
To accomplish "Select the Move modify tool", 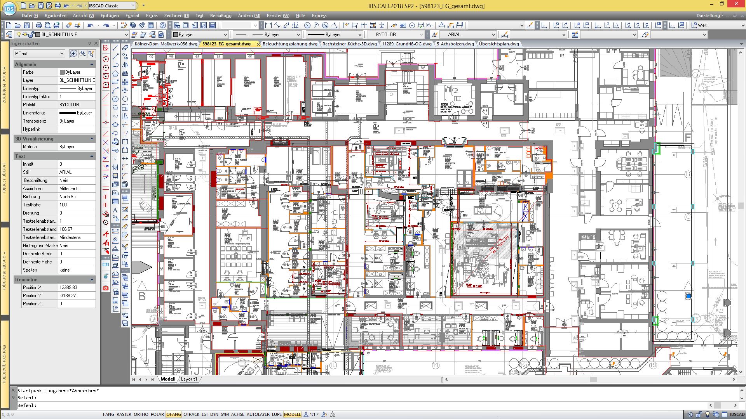I will click(125, 90).
